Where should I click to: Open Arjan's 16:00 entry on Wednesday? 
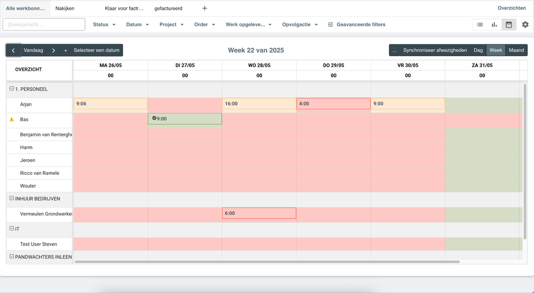(259, 104)
